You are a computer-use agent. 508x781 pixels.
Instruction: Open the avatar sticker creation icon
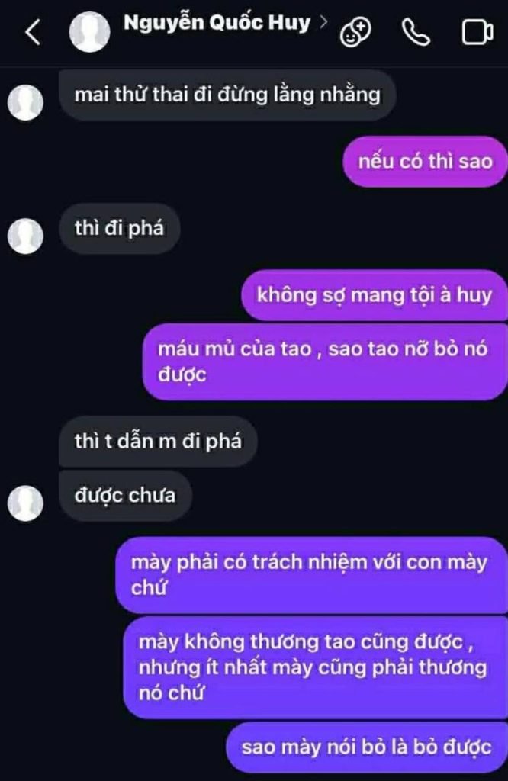(355, 32)
